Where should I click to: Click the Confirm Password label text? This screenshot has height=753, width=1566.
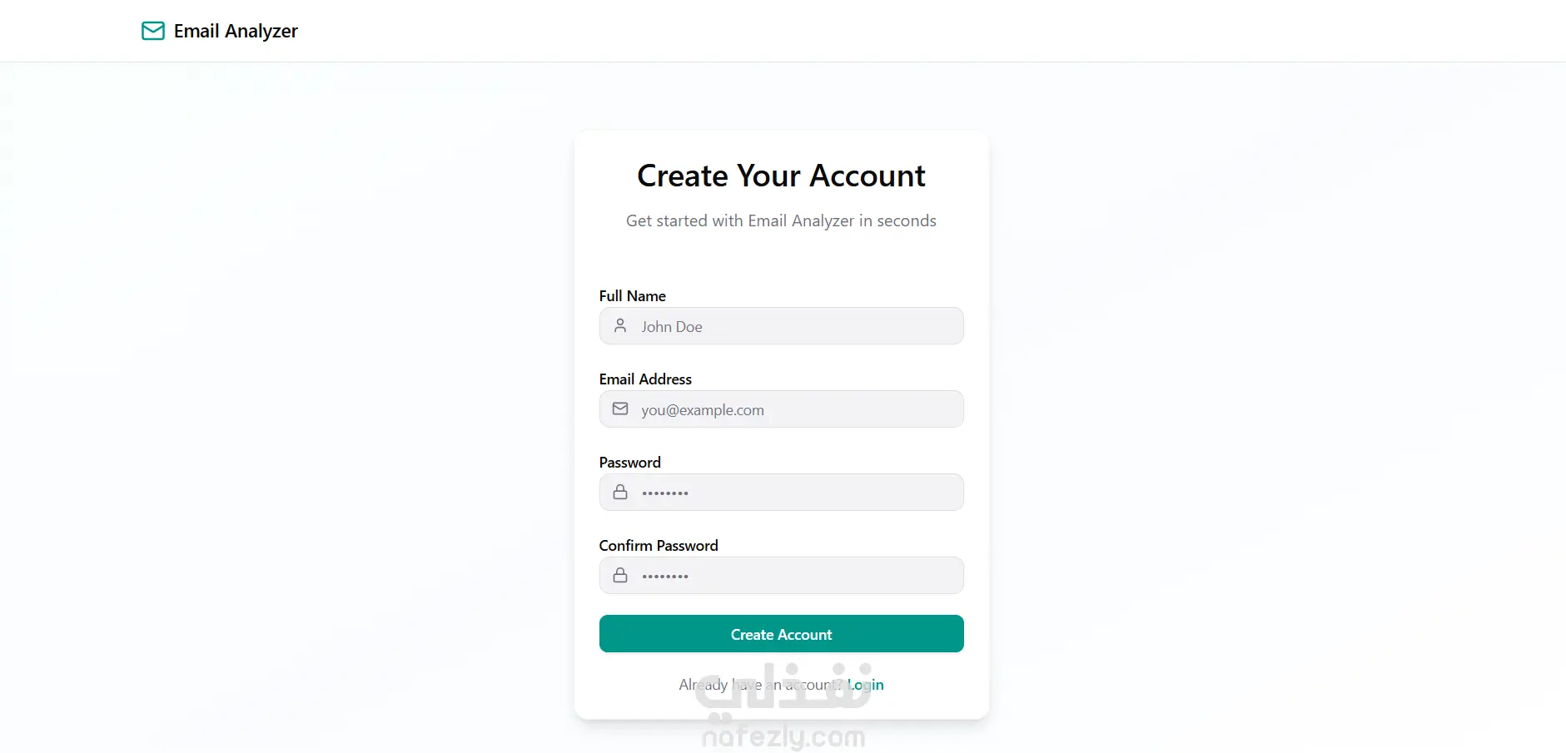(x=658, y=546)
